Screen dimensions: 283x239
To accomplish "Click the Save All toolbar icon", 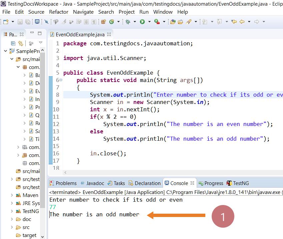I will tap(28, 22).
